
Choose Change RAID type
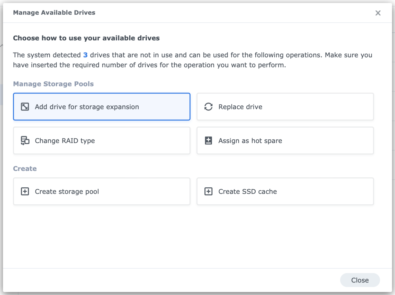click(102, 141)
